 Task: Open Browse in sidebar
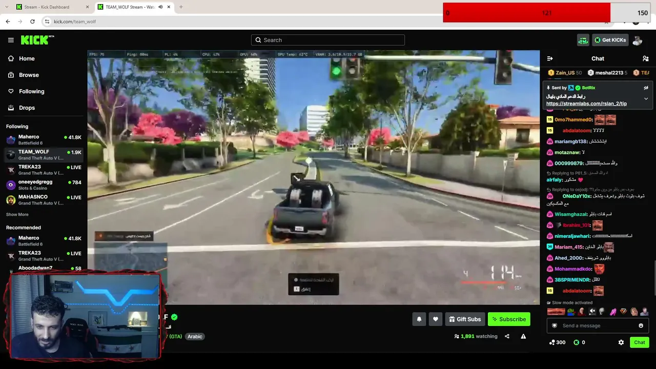point(23,75)
